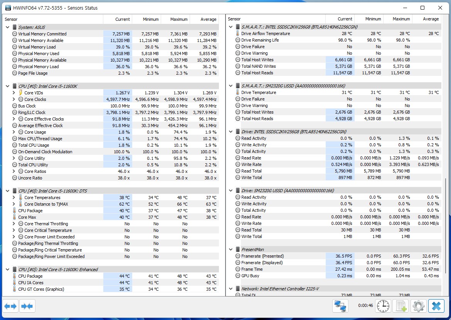Click the CPU IA Cores thermometer icon
The image size is (451, 320).
14,282
